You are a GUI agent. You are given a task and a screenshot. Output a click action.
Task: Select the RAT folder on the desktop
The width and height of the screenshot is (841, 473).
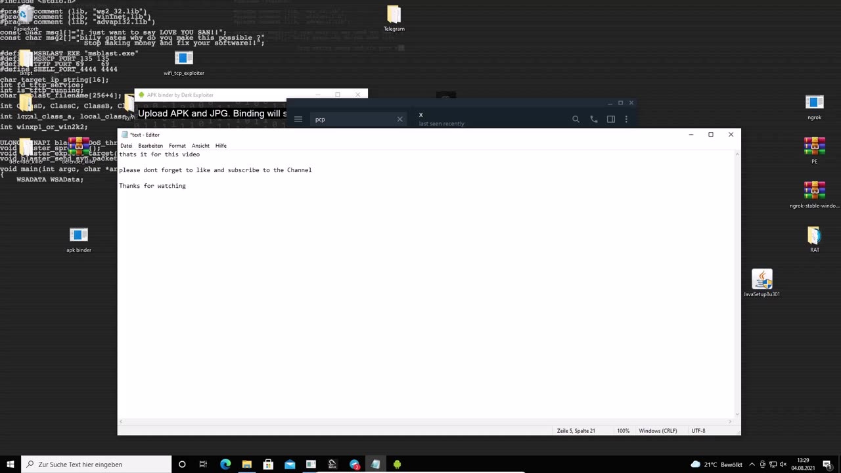[815, 240]
